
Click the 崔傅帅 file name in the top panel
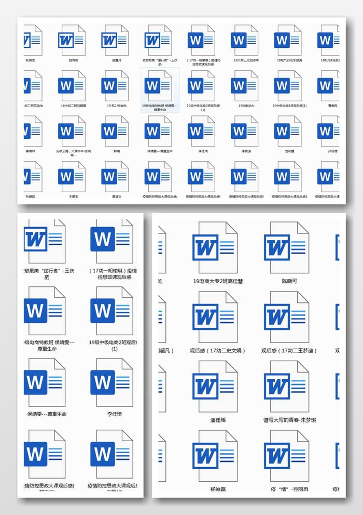[30, 151]
